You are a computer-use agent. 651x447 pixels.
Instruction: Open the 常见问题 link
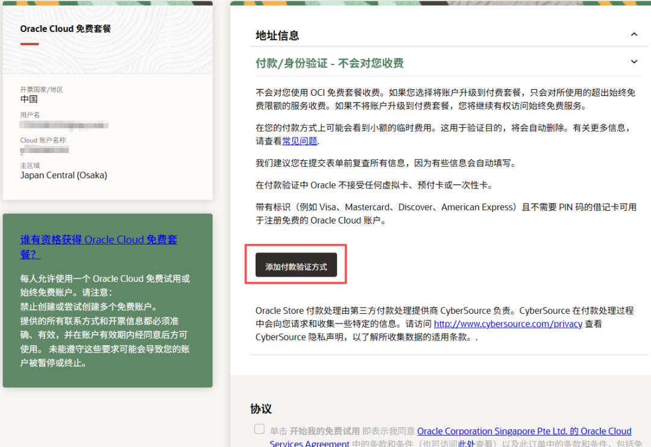(x=300, y=141)
